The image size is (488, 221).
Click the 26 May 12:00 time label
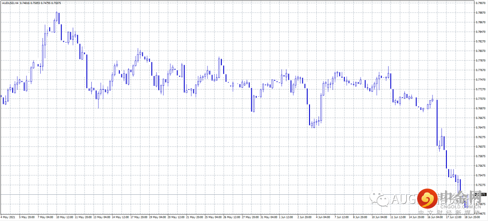[232, 216]
